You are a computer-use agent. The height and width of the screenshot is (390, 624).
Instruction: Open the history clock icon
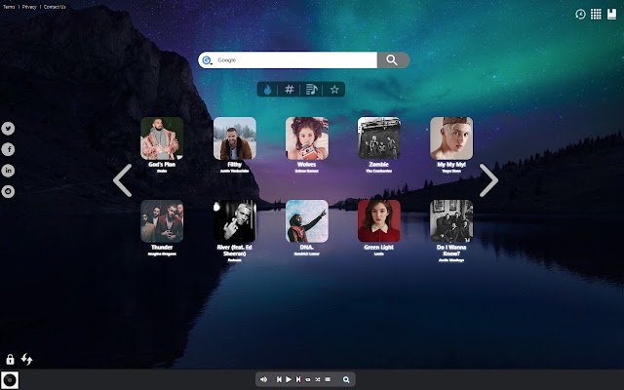point(580,15)
